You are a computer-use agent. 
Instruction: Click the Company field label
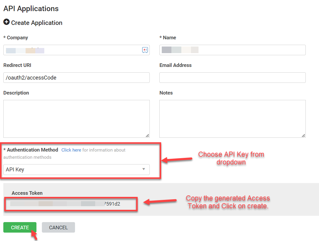[x=17, y=38]
